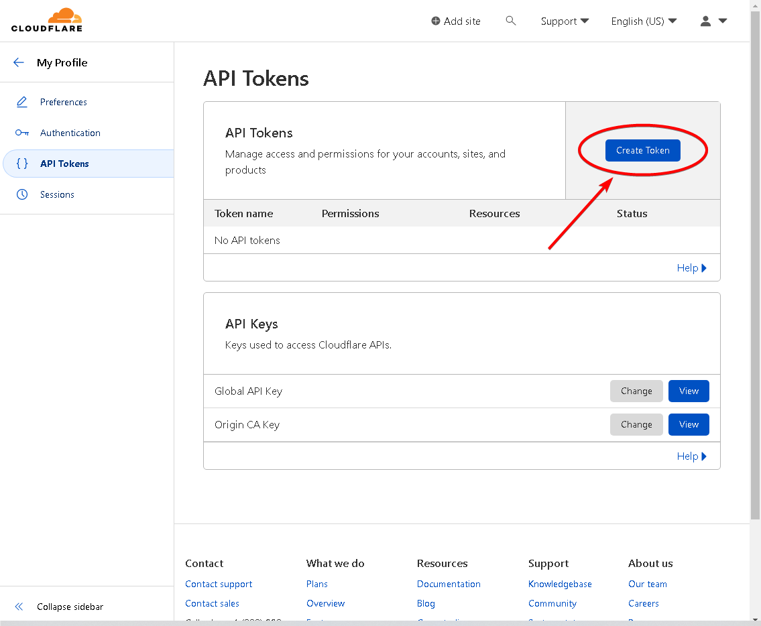Image resolution: width=761 pixels, height=626 pixels.
Task: Open Plans footer link
Action: (x=317, y=584)
